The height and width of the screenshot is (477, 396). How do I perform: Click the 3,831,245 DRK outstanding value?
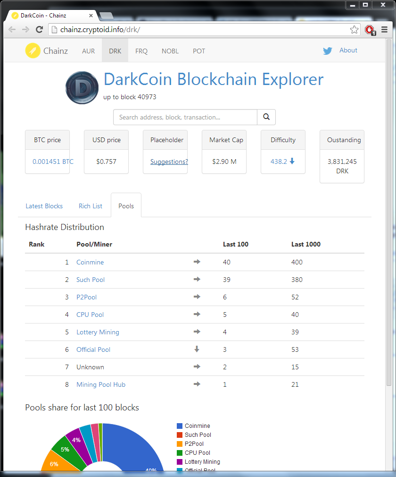[342, 166]
